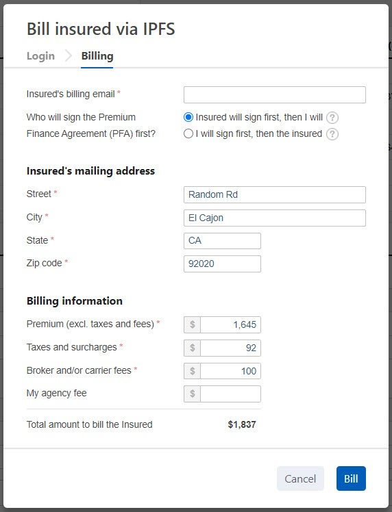Click the blue Bill button
Viewport: 392px width, 512px height.
tap(351, 478)
